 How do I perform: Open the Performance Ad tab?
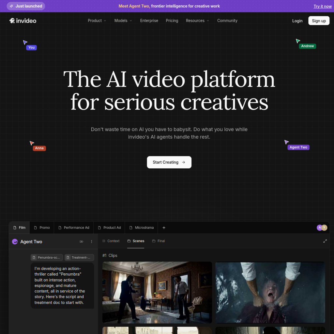(x=74, y=227)
